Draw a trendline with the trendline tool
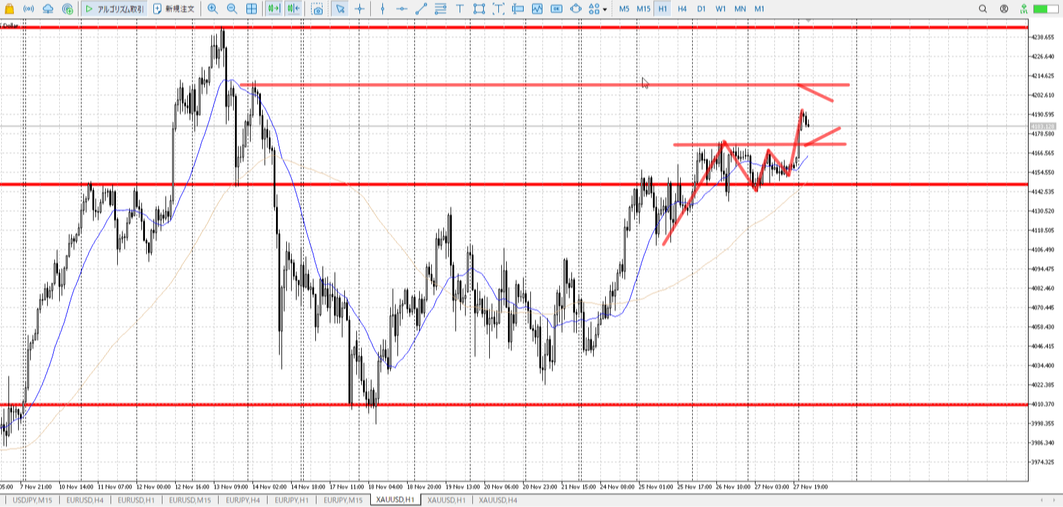 pyautogui.click(x=421, y=9)
